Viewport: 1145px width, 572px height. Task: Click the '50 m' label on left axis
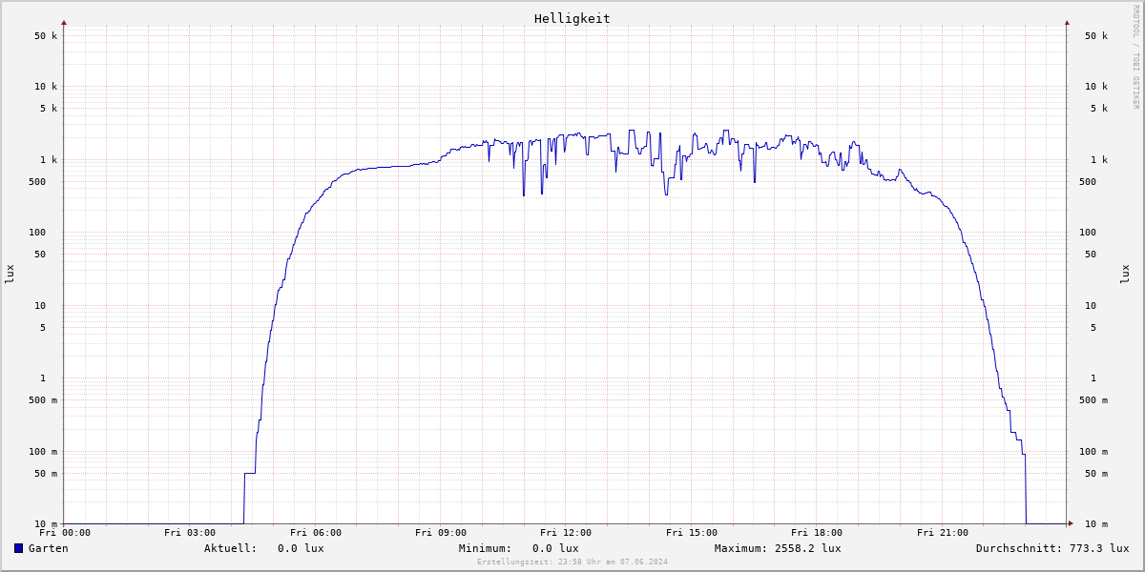pyautogui.click(x=46, y=474)
